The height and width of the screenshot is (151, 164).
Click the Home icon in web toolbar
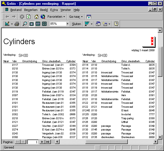[x=37, y=17]
